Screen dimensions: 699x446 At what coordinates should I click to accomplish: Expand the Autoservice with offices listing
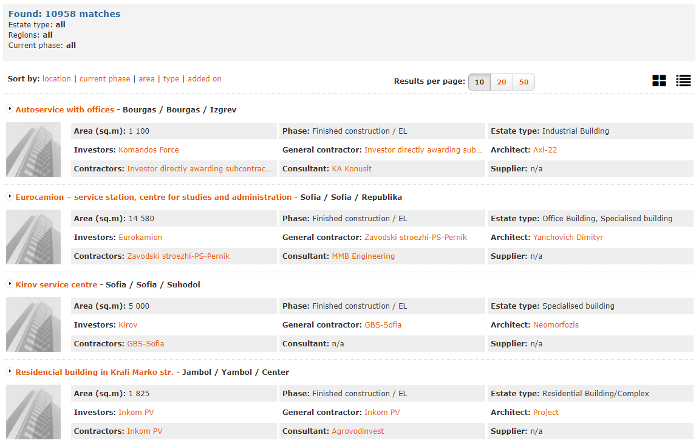click(9, 109)
